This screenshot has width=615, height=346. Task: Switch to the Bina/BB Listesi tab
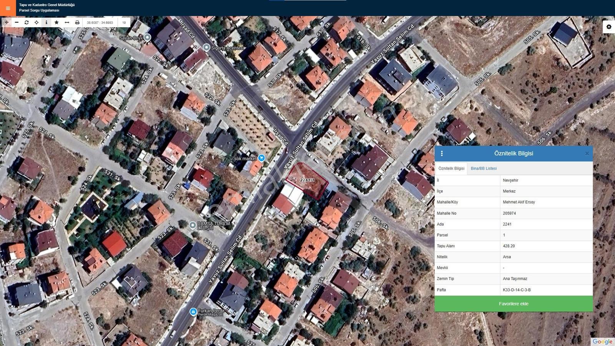[x=484, y=168]
